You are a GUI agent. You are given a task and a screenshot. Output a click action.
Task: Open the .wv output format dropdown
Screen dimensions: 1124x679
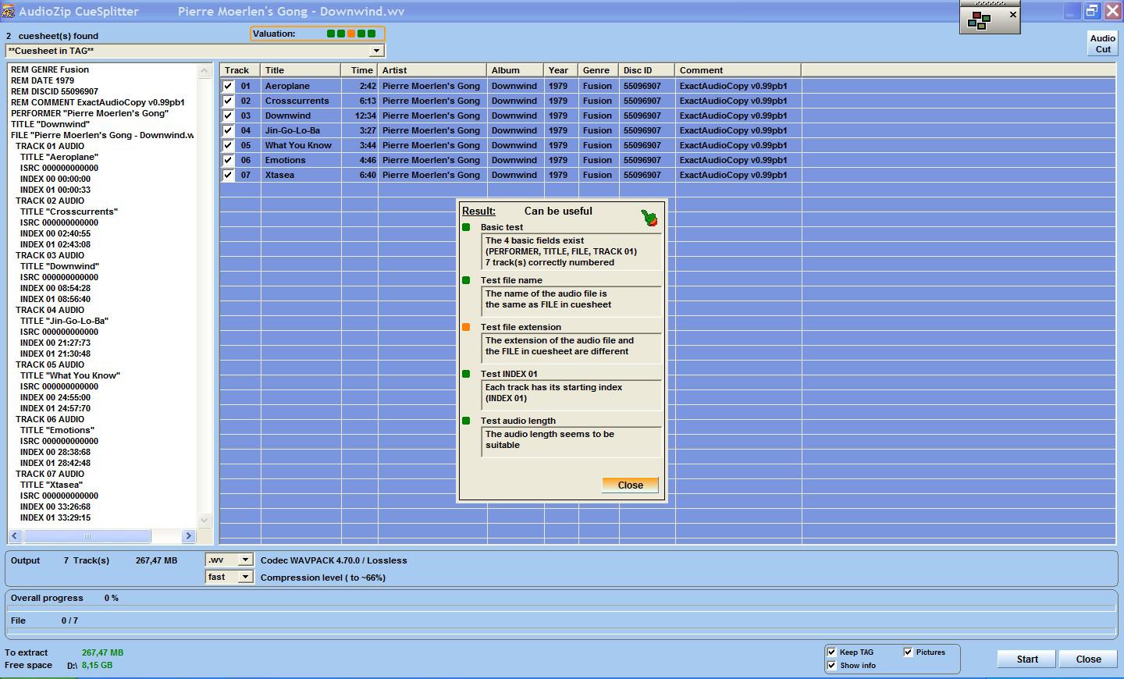click(x=245, y=560)
